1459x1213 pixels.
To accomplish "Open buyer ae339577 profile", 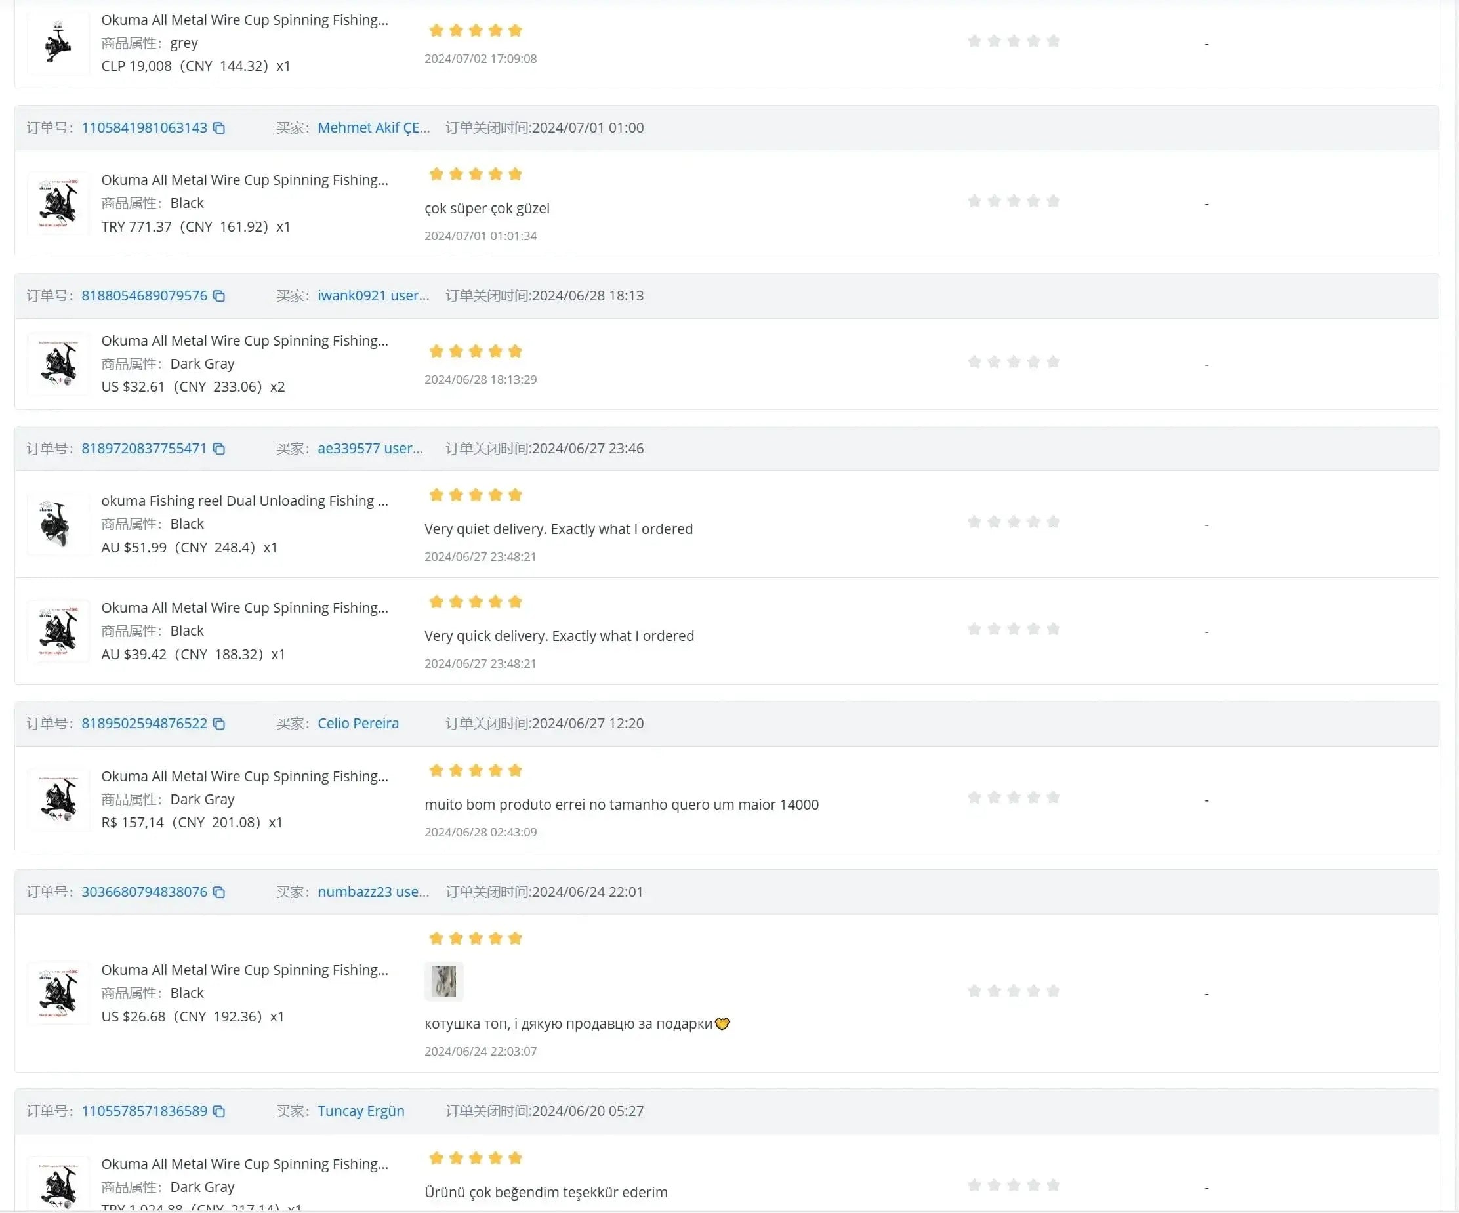I will click(x=369, y=449).
